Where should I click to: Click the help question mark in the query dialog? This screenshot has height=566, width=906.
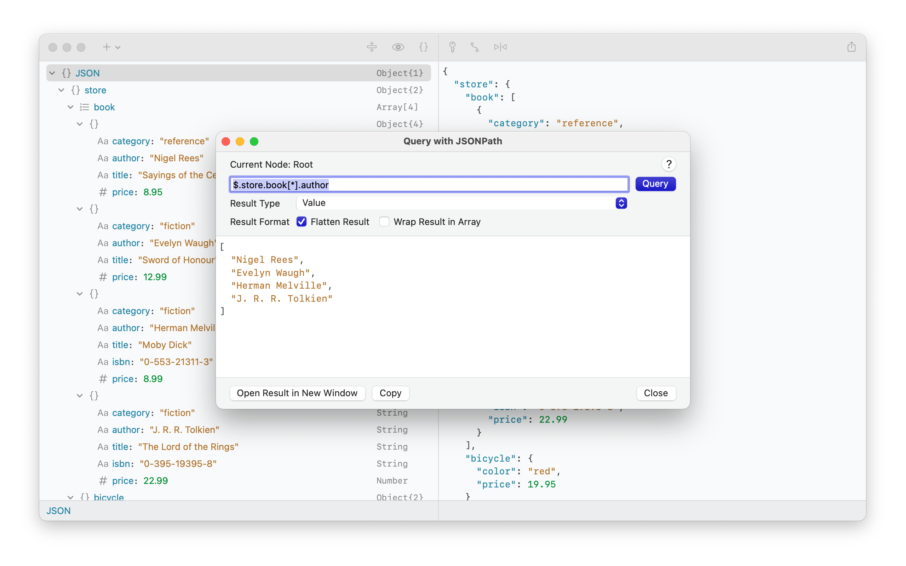tap(669, 164)
